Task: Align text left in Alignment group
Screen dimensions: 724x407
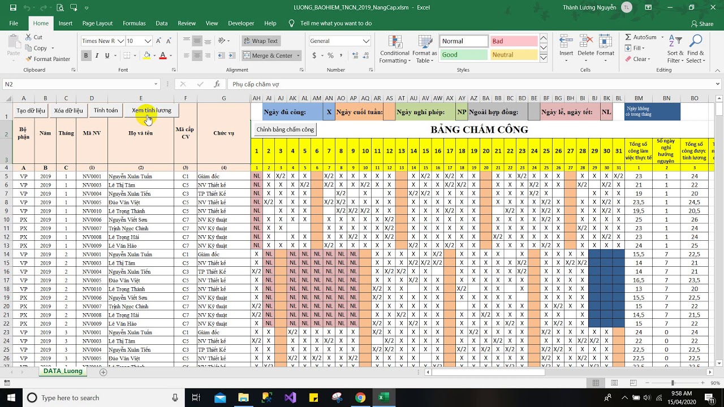Action: point(187,55)
